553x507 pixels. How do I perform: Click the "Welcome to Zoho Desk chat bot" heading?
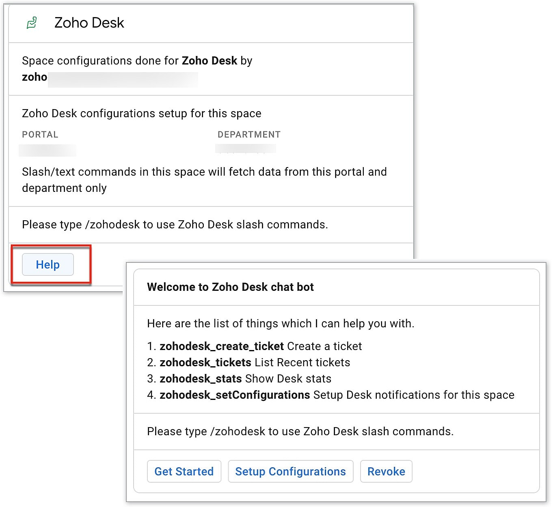pos(230,287)
